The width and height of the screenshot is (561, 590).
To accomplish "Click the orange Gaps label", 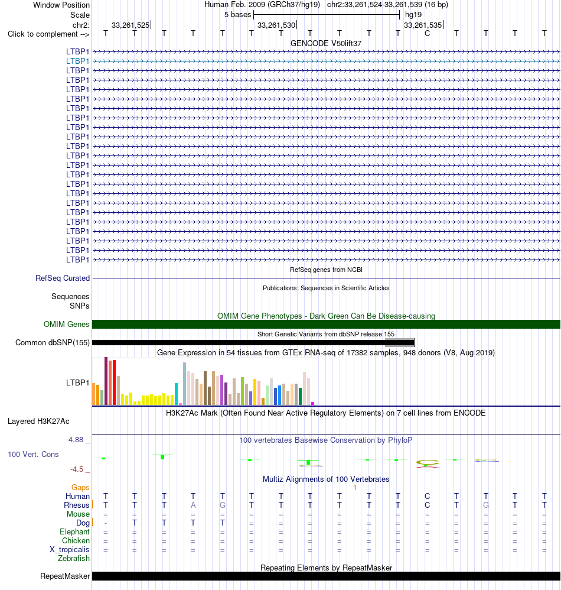I will [80, 487].
